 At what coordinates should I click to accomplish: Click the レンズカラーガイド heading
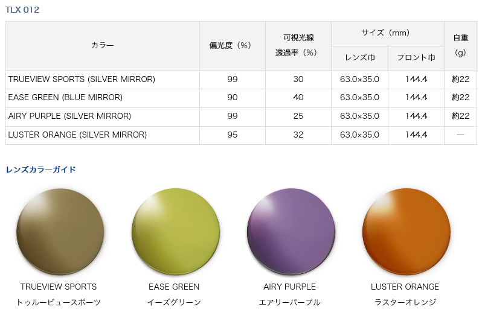[x=40, y=170]
